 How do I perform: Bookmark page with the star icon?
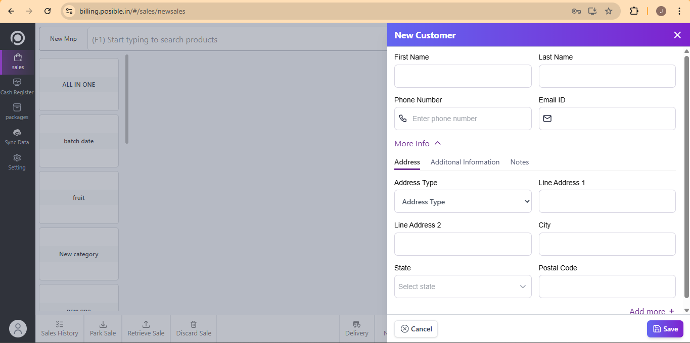point(609,11)
